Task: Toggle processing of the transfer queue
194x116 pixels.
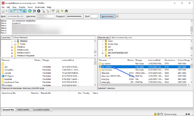Action: click(x=34, y=11)
